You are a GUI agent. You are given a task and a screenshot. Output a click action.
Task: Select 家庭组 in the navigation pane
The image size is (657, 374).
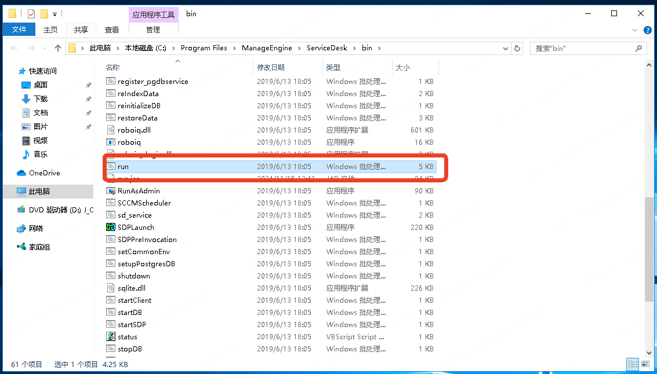click(39, 247)
